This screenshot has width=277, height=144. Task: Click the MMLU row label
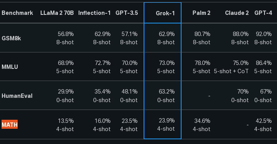10,67
